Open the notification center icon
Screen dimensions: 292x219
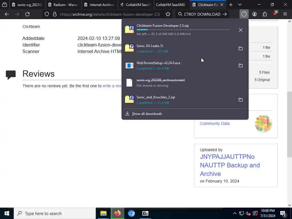[x=283, y=213]
